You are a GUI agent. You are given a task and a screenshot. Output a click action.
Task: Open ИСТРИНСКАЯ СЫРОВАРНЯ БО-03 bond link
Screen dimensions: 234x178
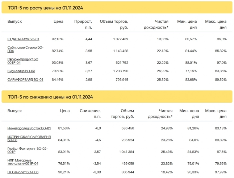coord(29,138)
